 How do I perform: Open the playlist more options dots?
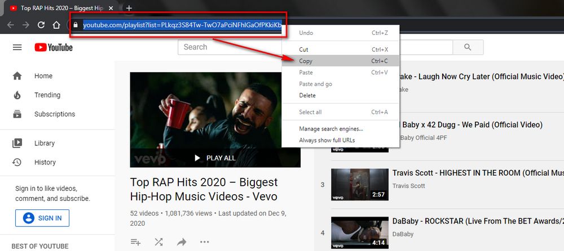[205, 241]
